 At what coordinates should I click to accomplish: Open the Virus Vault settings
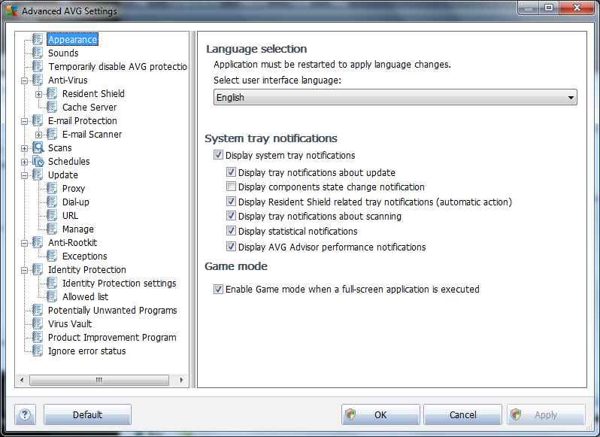pos(70,323)
